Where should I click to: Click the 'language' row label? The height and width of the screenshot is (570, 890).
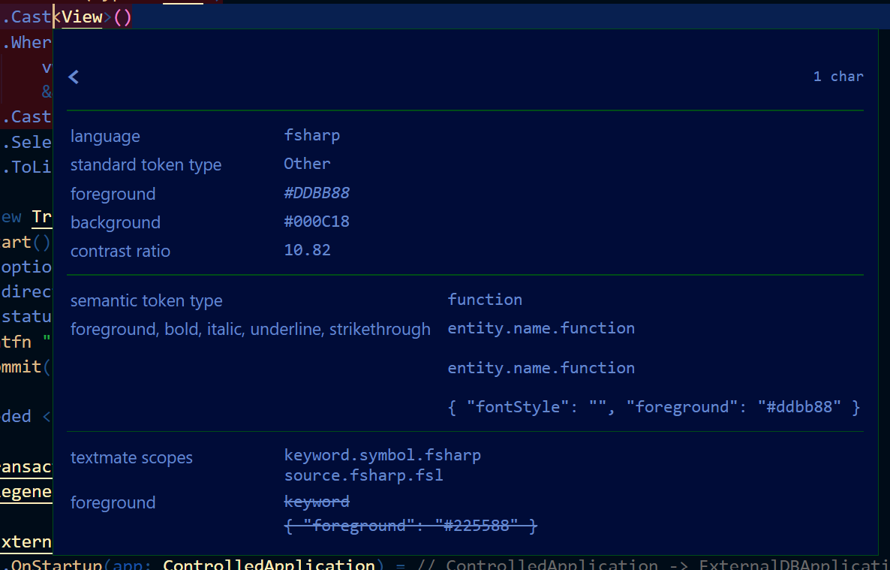(x=105, y=137)
